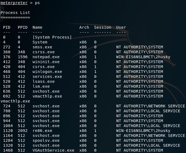Click the PPID column header
The height and width of the screenshot is (153, 186).
pos(23,27)
